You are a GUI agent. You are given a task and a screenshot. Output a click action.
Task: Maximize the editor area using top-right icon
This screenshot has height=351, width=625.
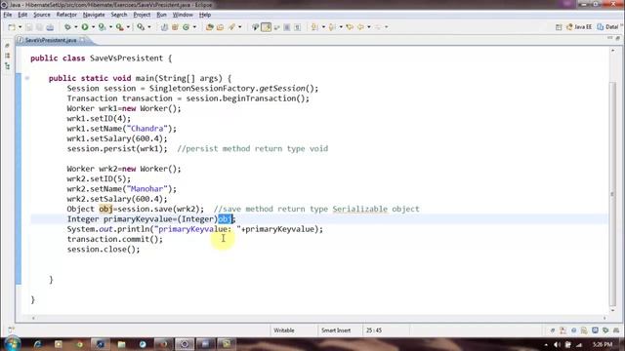[x=618, y=38]
